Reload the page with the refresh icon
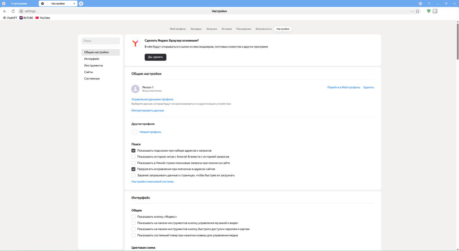 (x=13, y=11)
